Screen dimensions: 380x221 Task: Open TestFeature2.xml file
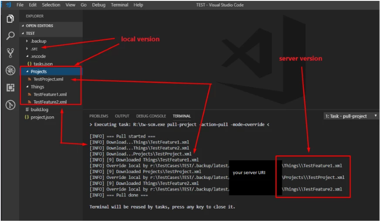pyautogui.click(x=50, y=102)
